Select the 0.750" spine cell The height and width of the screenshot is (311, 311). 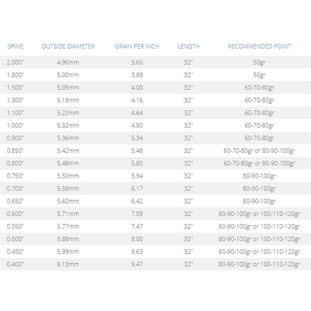click(15, 176)
